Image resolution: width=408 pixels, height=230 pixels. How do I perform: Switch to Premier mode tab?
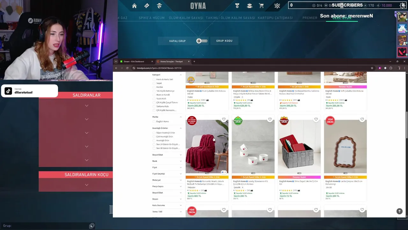coord(310,18)
